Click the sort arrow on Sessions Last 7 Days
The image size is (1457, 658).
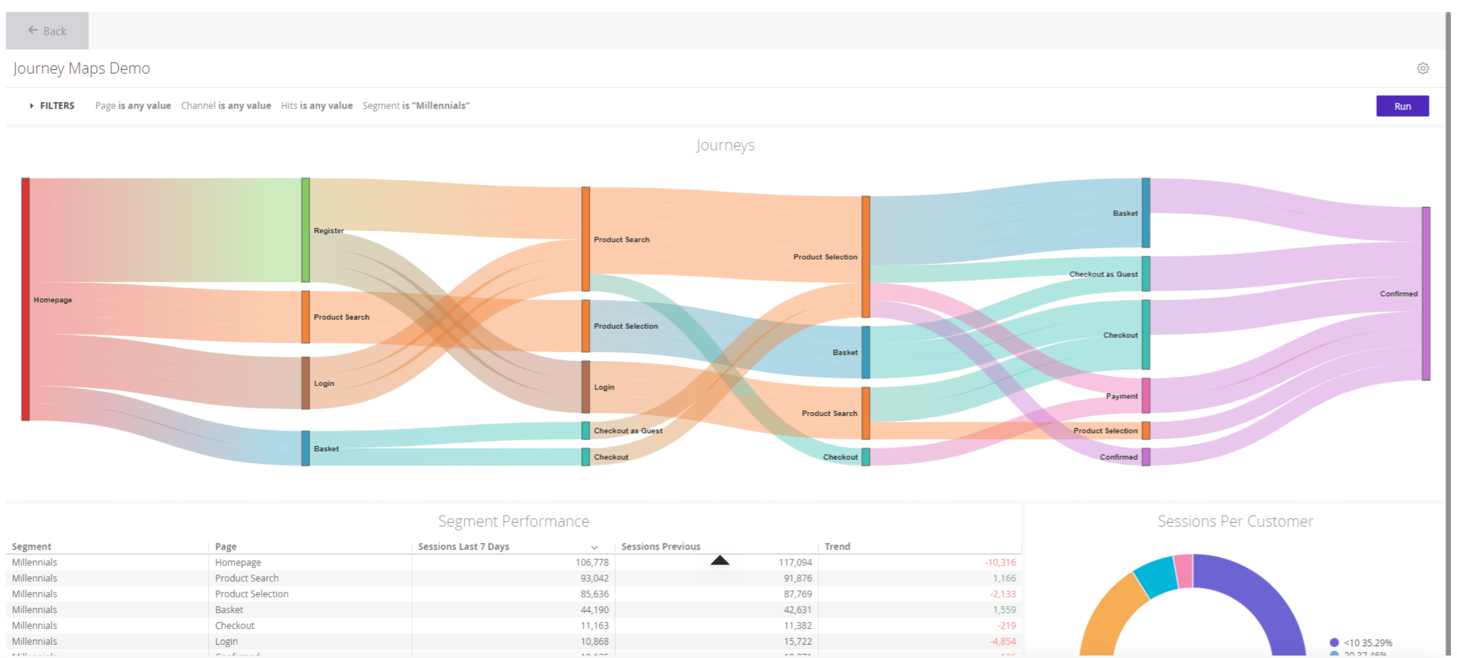(x=594, y=547)
